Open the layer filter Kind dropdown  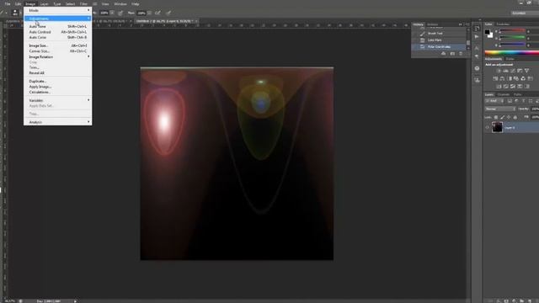[494, 101]
